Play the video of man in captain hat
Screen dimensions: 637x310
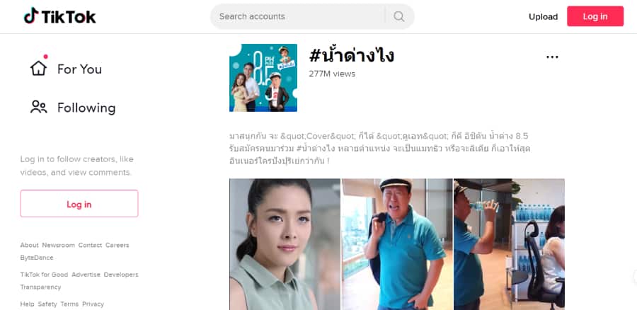tap(397, 244)
